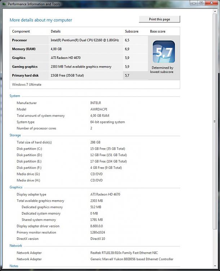Click the Subscore column header
The height and width of the screenshot is (271, 220).
tap(132, 31)
